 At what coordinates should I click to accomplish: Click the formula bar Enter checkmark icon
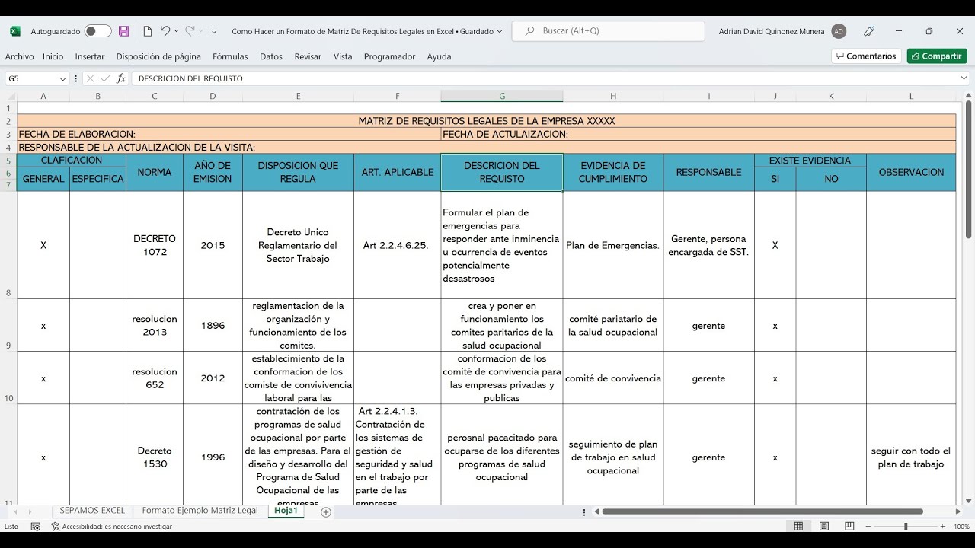coord(105,78)
